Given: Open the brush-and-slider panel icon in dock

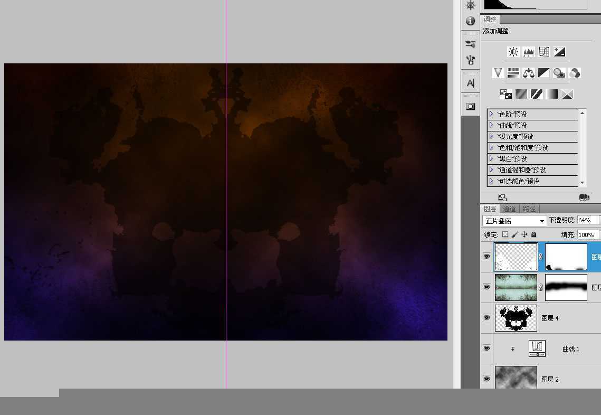Looking at the screenshot, I should coord(470,44).
